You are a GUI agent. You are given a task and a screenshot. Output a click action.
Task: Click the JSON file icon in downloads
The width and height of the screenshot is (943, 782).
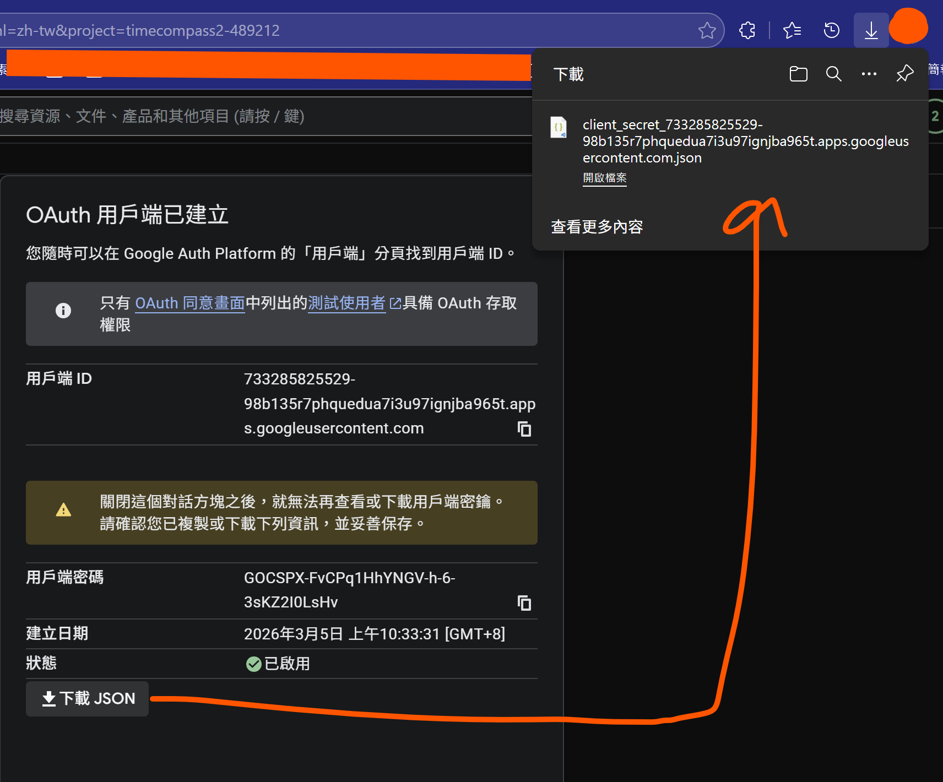click(559, 128)
